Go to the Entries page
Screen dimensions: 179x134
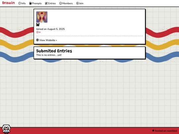coord(50,3)
